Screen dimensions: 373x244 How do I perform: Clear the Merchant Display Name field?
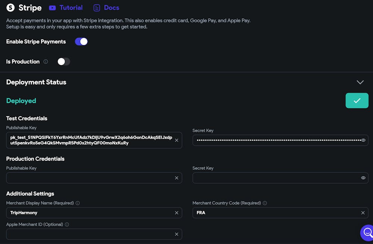tap(177, 213)
